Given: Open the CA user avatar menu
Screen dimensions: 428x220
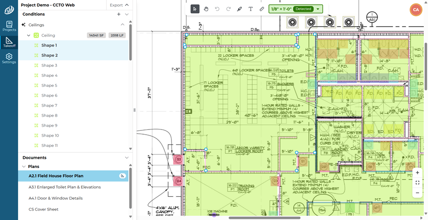Looking at the screenshot, I should tap(416, 10).
